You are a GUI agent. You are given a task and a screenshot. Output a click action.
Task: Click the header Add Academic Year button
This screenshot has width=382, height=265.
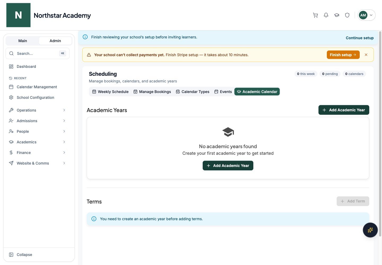[344, 110]
